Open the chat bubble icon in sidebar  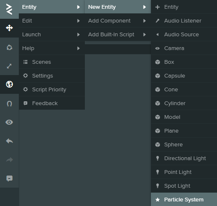pyautogui.click(x=9, y=178)
